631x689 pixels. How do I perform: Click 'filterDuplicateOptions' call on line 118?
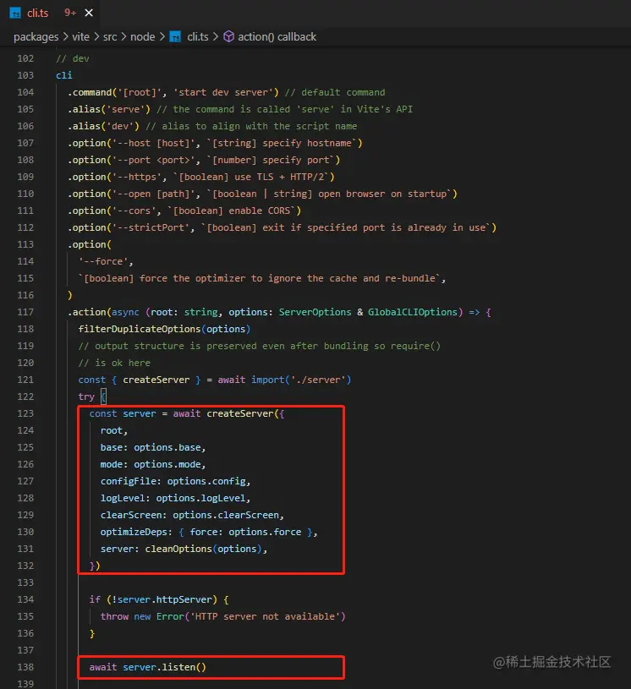[140, 329]
